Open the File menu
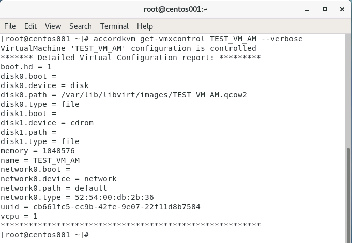Viewport: 352px width, 243px height. click(10, 26)
